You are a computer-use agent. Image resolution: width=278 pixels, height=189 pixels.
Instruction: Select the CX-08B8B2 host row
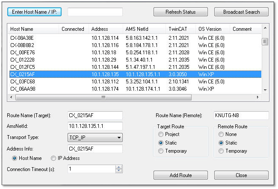click(135, 45)
